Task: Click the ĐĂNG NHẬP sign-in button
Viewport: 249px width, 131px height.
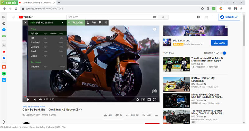Action: coord(229,17)
